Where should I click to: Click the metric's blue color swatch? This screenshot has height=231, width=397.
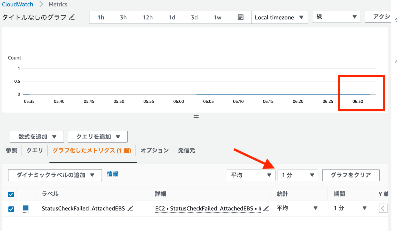26,208
